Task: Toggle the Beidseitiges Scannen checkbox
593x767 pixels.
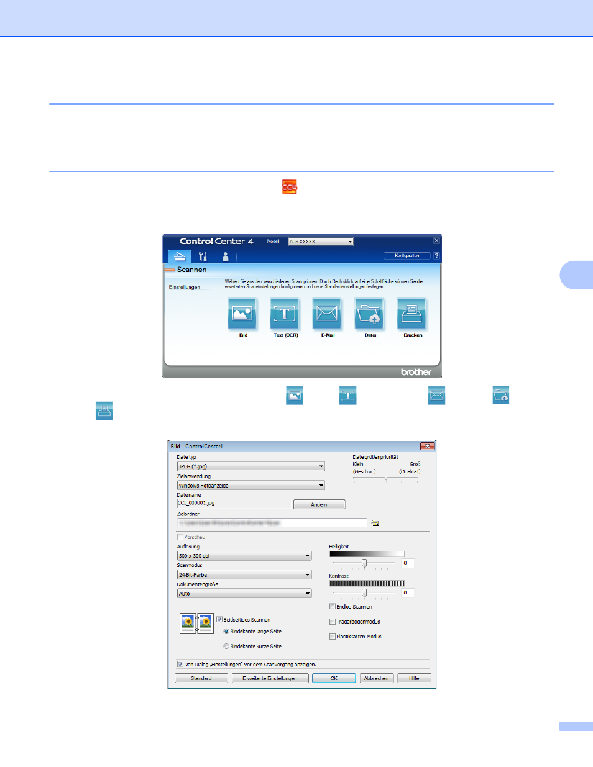Action: tap(219, 619)
